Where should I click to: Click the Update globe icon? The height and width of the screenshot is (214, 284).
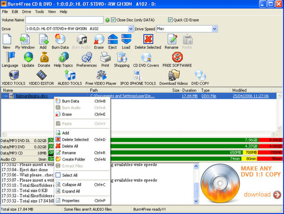[x=28, y=57]
